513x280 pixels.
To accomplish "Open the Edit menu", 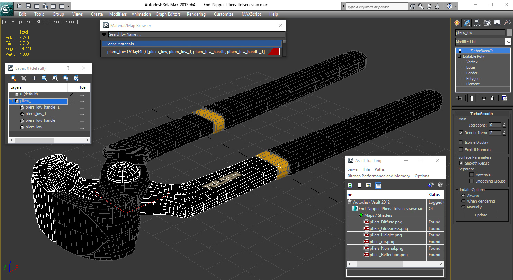I will [x=22, y=14].
